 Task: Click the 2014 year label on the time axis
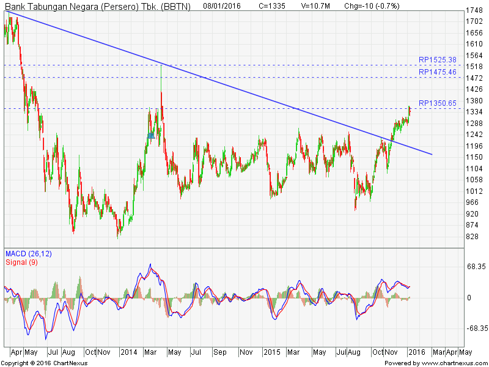pyautogui.click(x=129, y=352)
